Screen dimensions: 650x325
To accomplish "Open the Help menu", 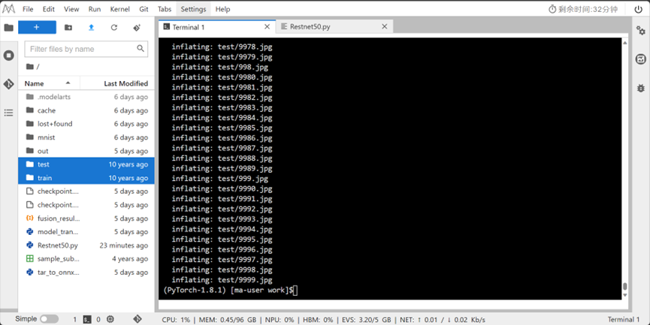I will click(x=222, y=9).
